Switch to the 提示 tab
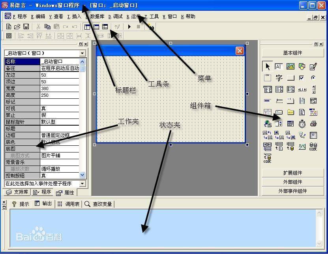The width and height of the screenshot is (328, 254). [21, 204]
